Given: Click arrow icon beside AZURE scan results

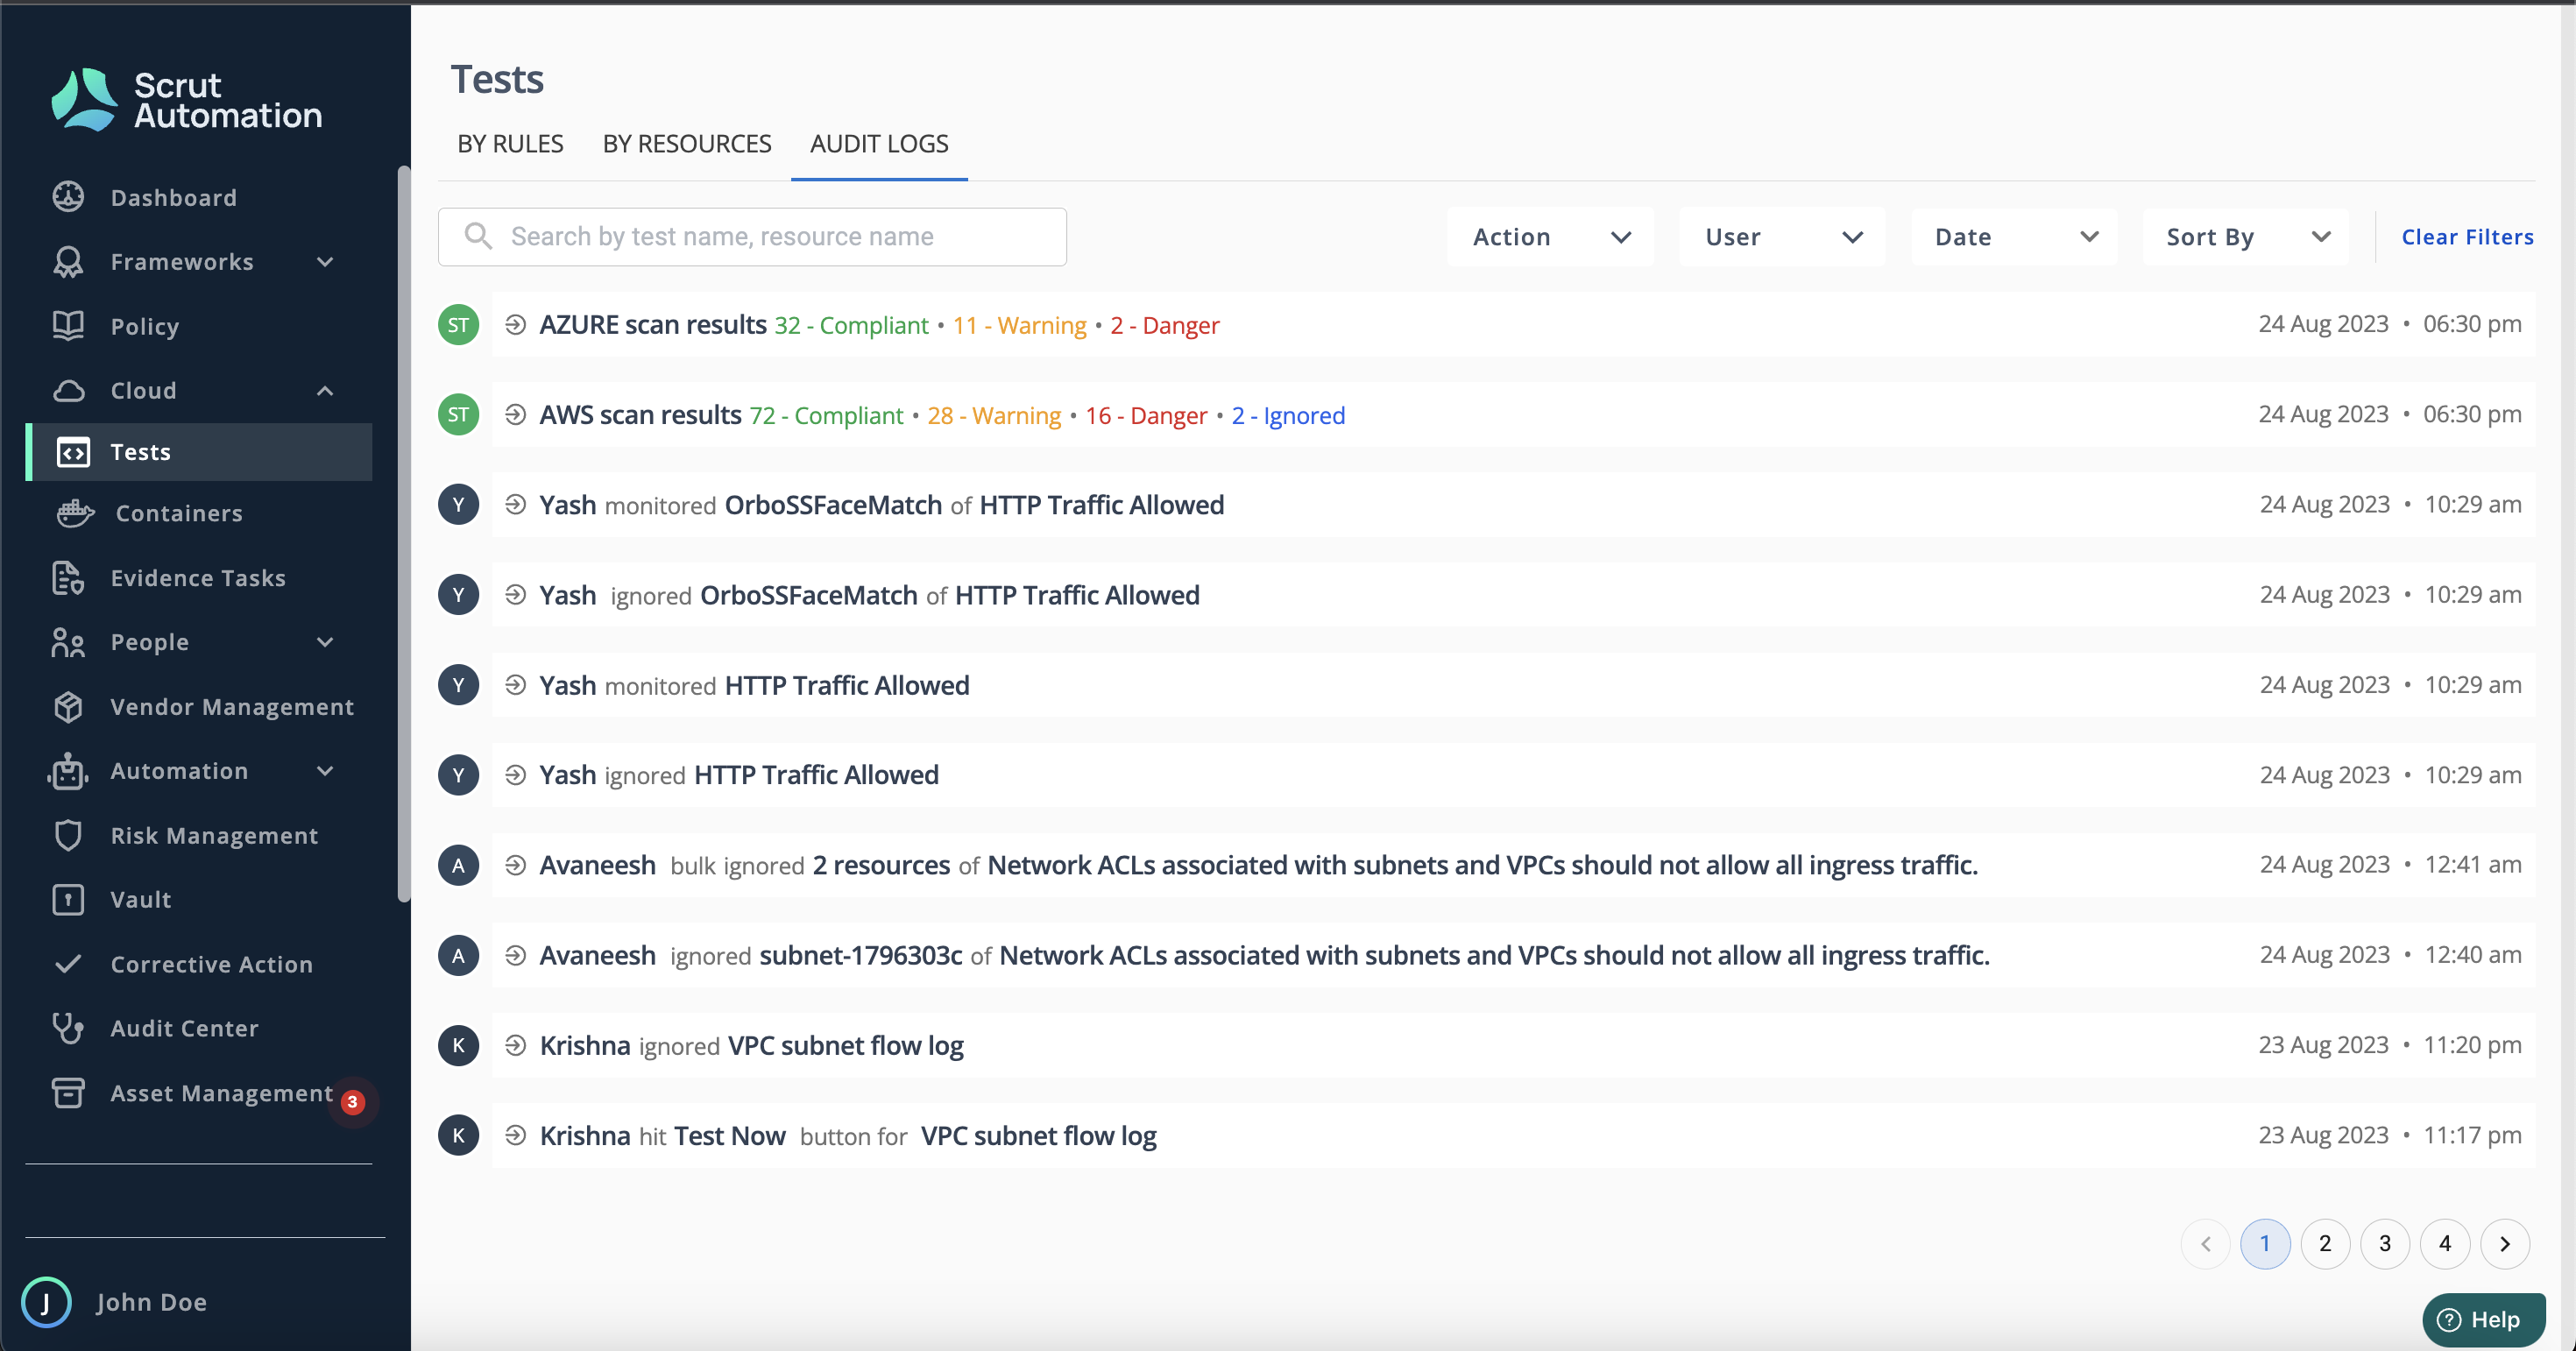Looking at the screenshot, I should 515,324.
